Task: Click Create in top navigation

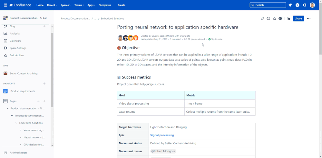Action: [122, 5]
